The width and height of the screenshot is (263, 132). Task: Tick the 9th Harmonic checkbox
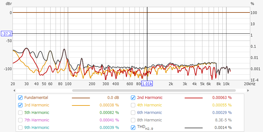(x=21, y=127)
